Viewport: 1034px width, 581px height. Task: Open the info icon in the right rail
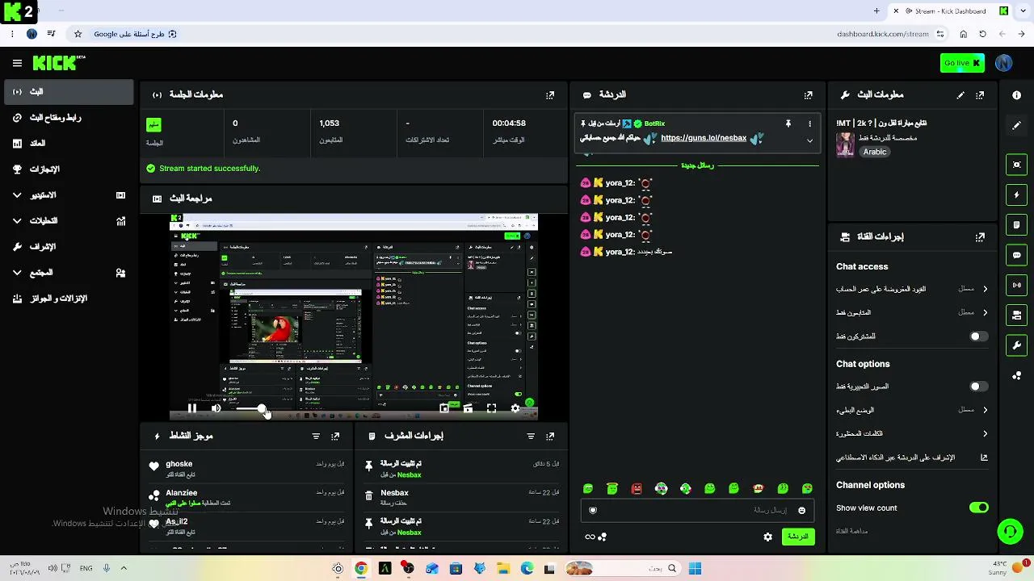[1017, 95]
